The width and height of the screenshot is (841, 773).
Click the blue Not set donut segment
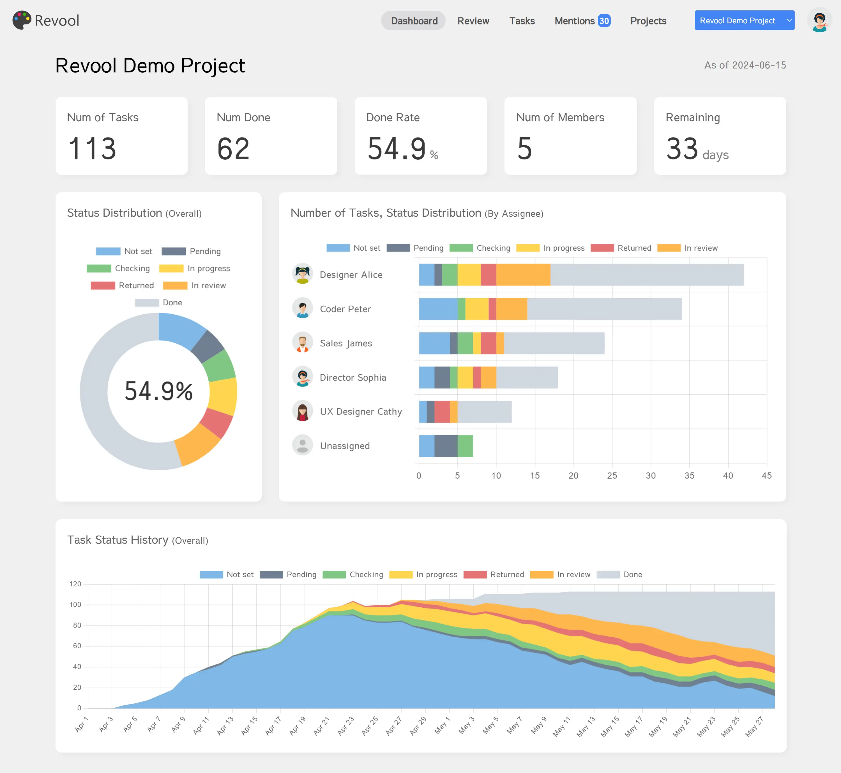[x=180, y=329]
